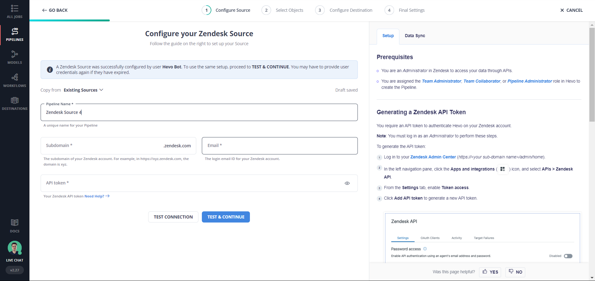Cancel the pipeline setup

(x=571, y=10)
